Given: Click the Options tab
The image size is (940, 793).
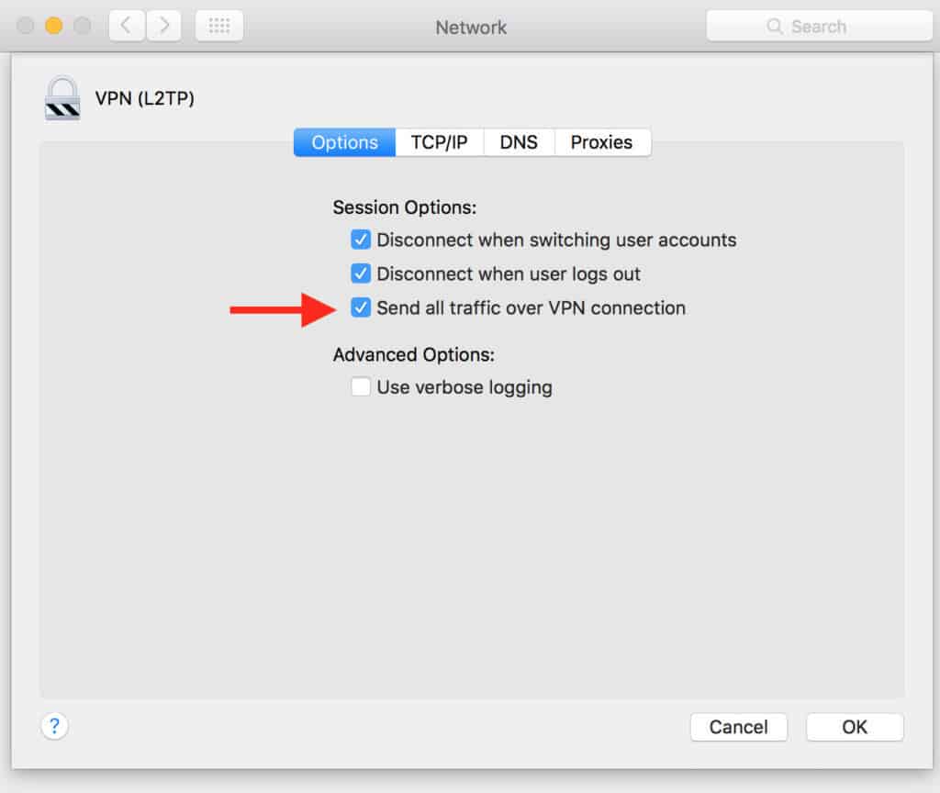Looking at the screenshot, I should point(343,142).
